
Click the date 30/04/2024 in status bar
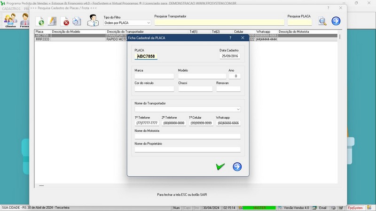coord(211,208)
